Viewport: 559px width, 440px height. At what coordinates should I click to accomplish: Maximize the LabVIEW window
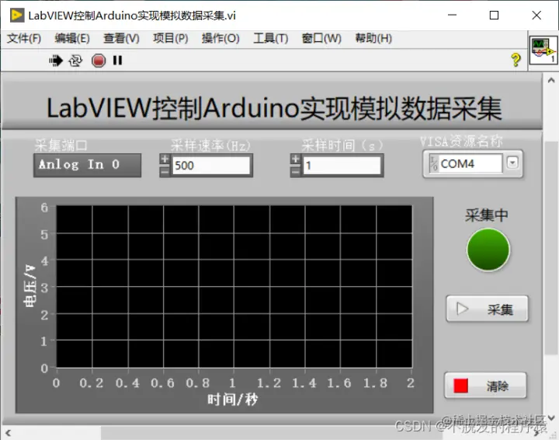click(x=494, y=15)
